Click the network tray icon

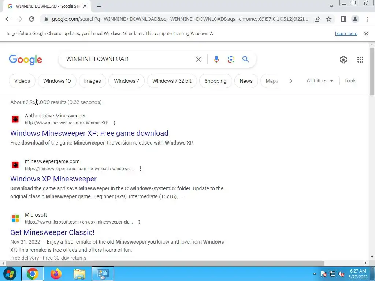(x=333, y=274)
